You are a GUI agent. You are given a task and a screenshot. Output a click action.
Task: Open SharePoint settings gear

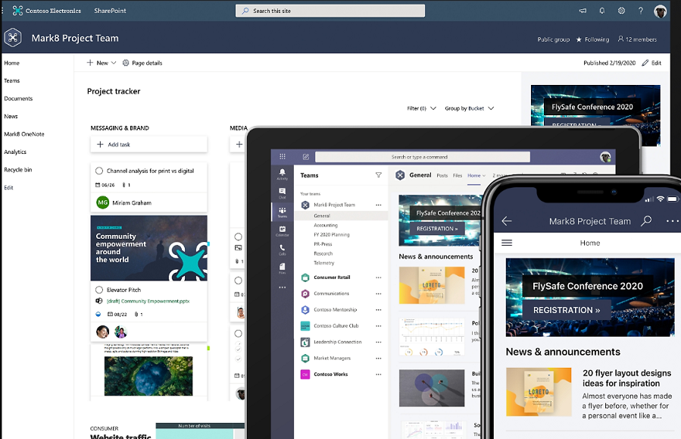pyautogui.click(x=622, y=11)
